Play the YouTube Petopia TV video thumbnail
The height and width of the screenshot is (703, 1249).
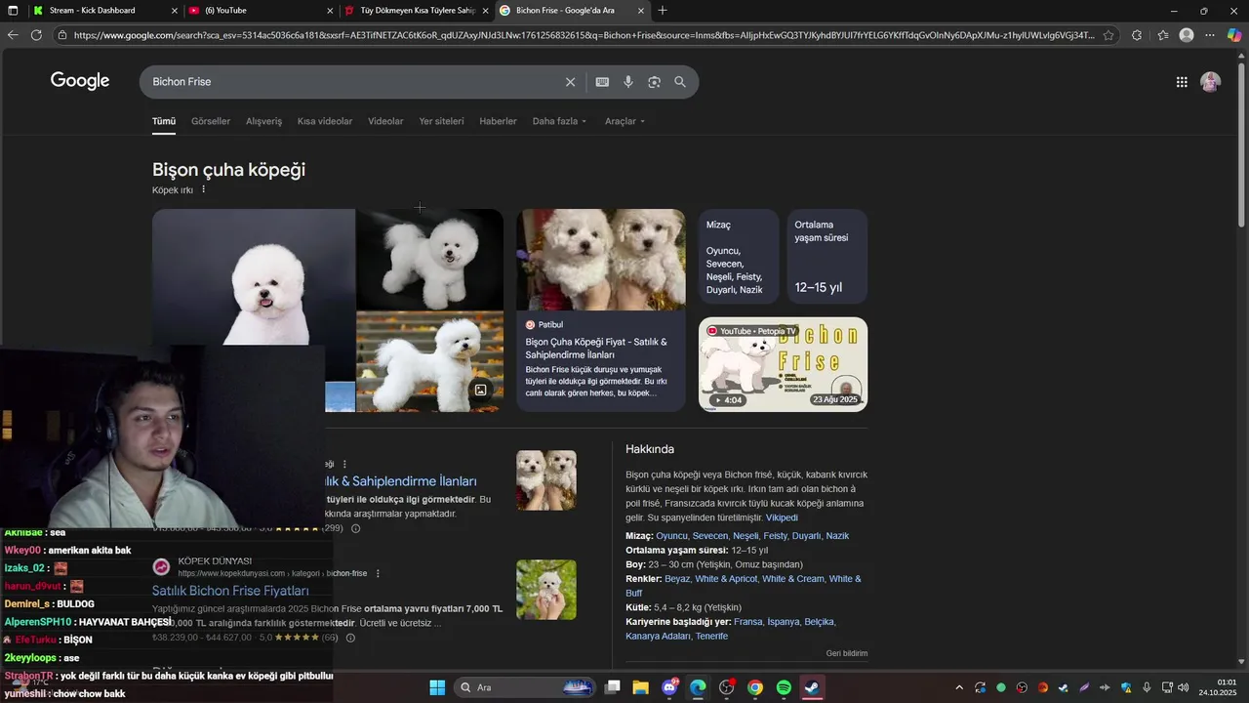[x=783, y=364]
